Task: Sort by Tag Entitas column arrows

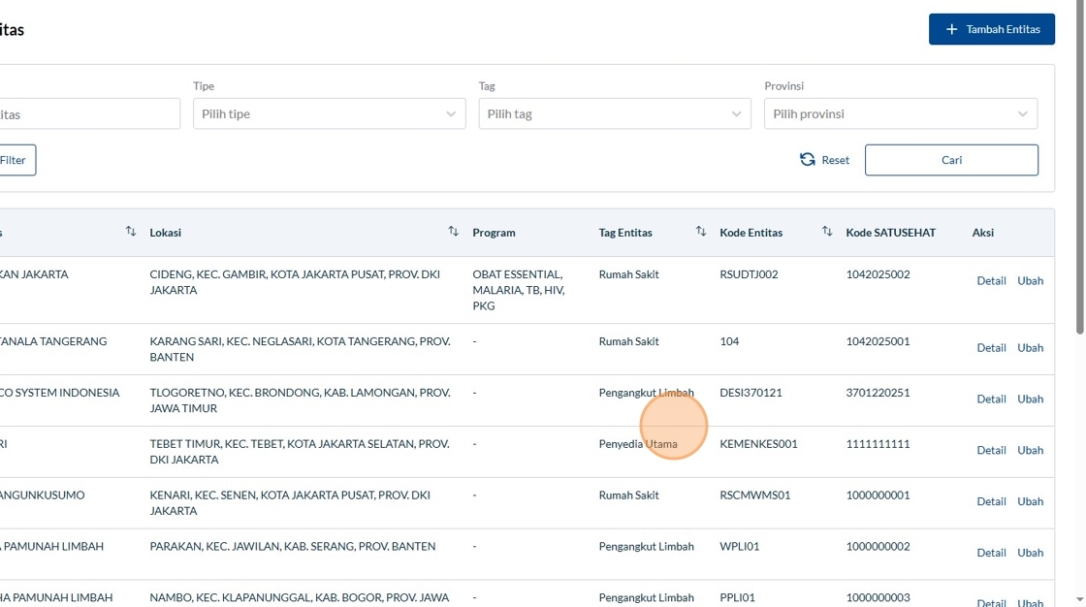Action: click(x=701, y=232)
